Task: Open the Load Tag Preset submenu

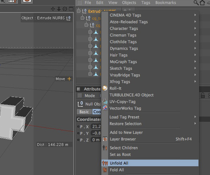Action: [x=150, y=117]
